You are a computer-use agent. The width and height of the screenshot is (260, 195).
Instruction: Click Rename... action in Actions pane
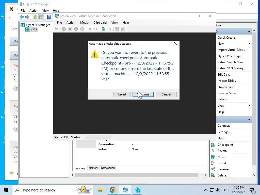[x=224, y=169]
